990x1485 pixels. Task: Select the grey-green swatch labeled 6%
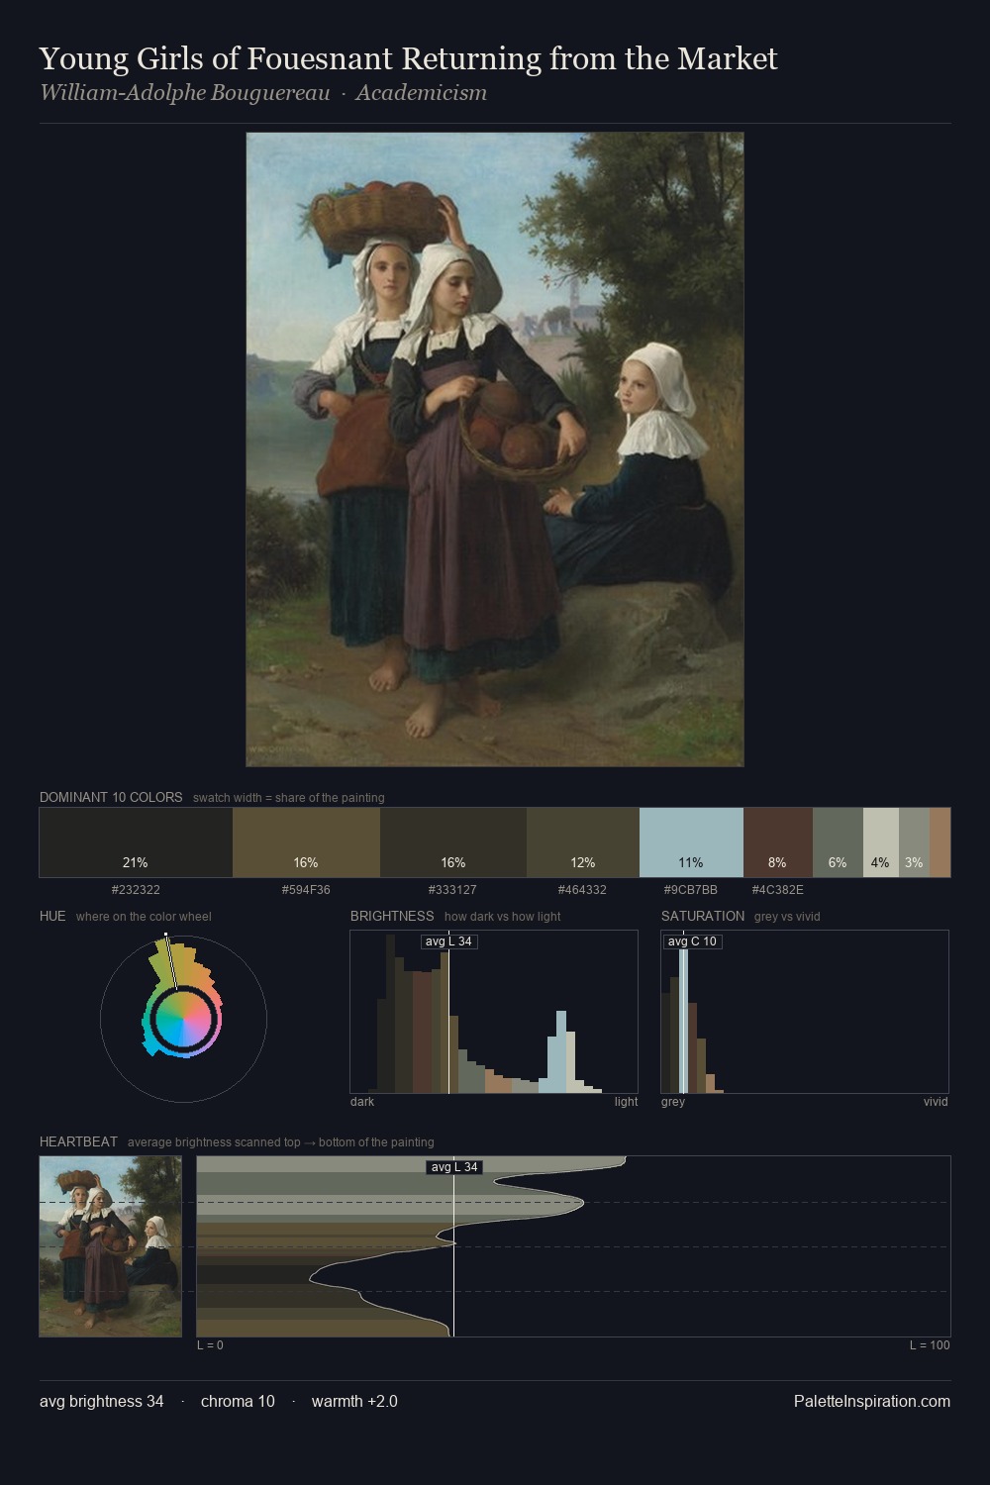point(838,842)
